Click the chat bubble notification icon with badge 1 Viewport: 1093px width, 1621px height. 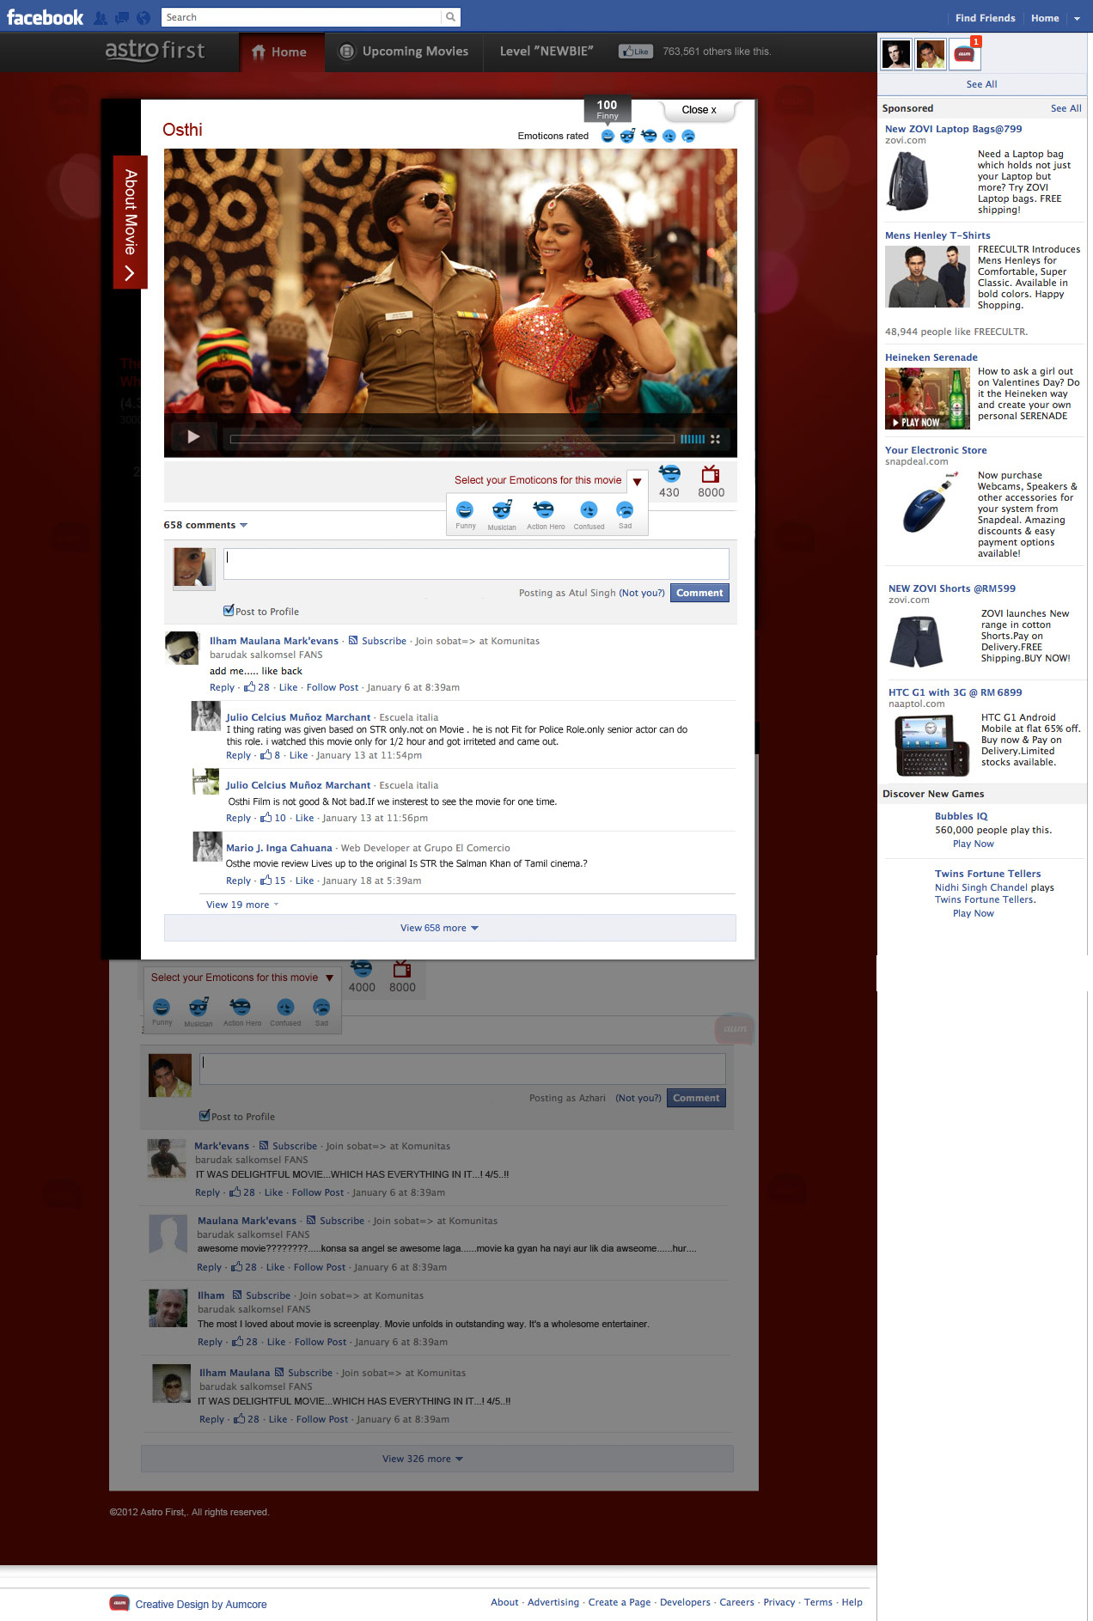[964, 54]
